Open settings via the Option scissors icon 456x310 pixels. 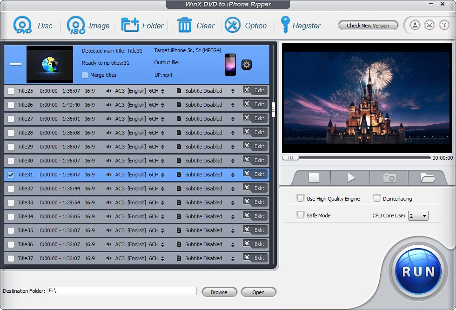coord(232,25)
